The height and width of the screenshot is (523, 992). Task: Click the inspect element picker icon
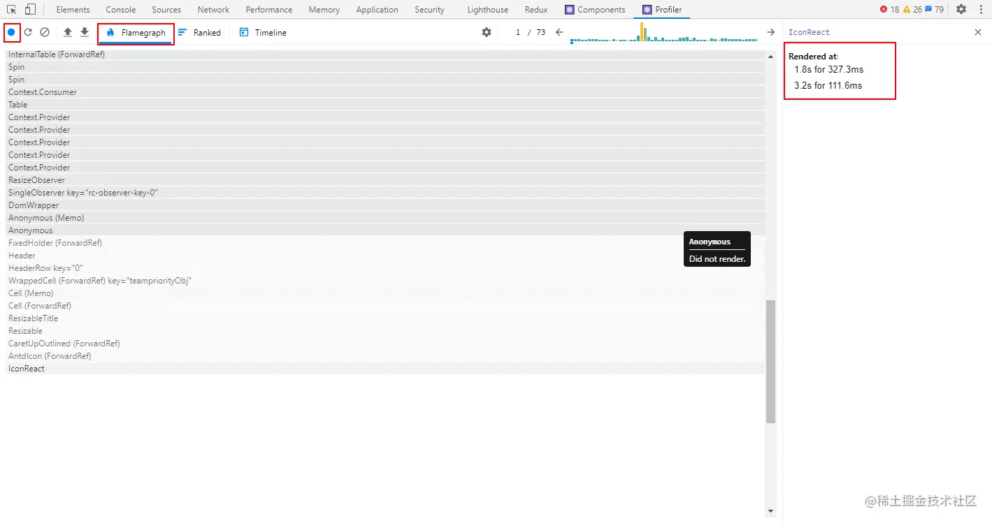click(12, 10)
